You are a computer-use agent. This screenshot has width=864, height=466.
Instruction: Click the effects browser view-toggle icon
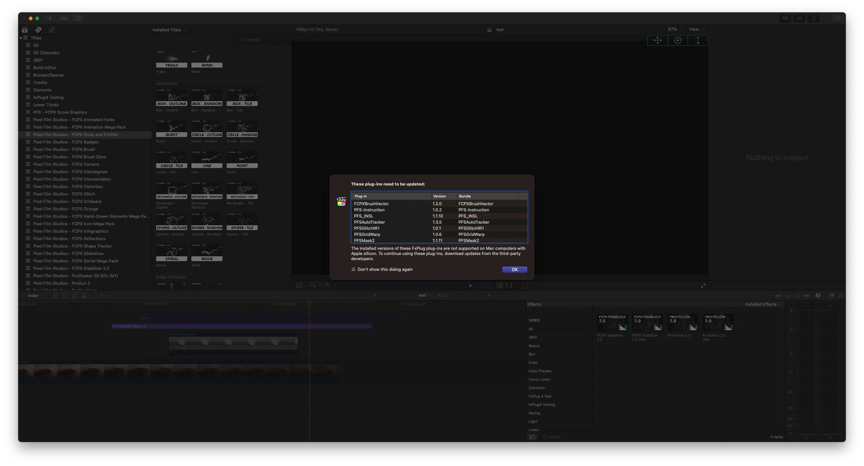pyautogui.click(x=532, y=437)
